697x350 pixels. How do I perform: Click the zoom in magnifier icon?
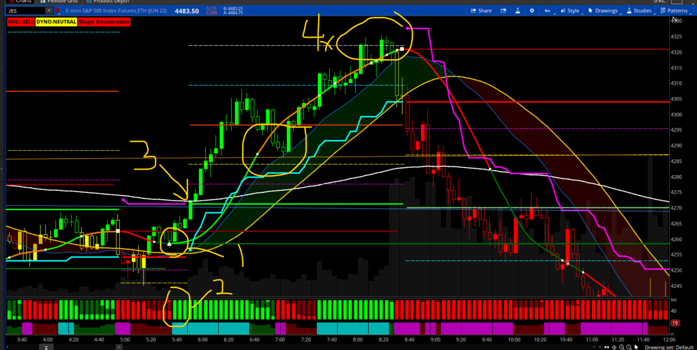click(621, 347)
